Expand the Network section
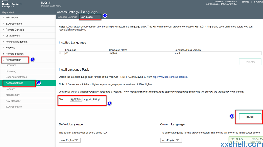The height and width of the screenshot is (147, 263). pyautogui.click(x=3, y=48)
